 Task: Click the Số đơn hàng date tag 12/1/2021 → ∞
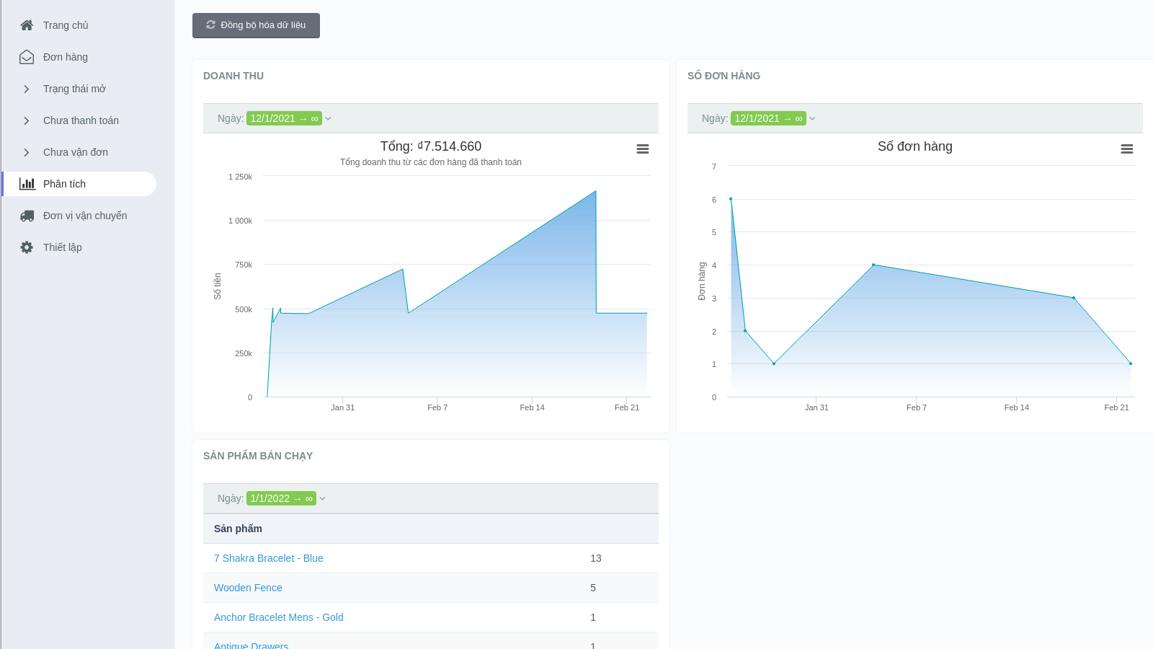click(768, 118)
